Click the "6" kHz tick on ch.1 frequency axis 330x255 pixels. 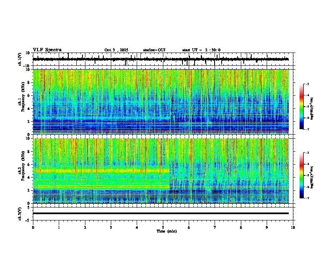pyautogui.click(x=29, y=95)
